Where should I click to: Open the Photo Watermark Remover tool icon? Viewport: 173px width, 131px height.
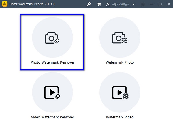pos(52,38)
